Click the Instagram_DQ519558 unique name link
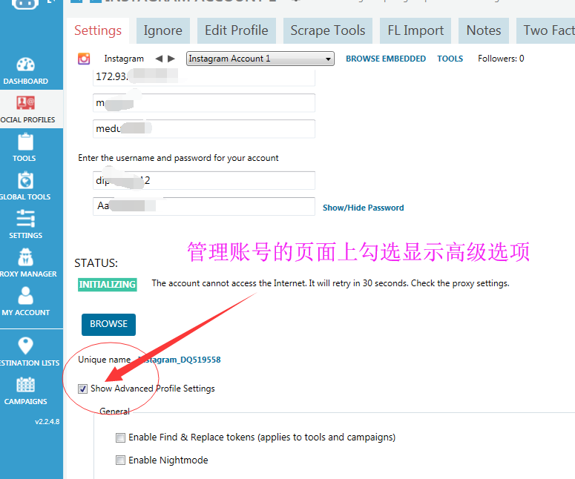 click(x=180, y=360)
